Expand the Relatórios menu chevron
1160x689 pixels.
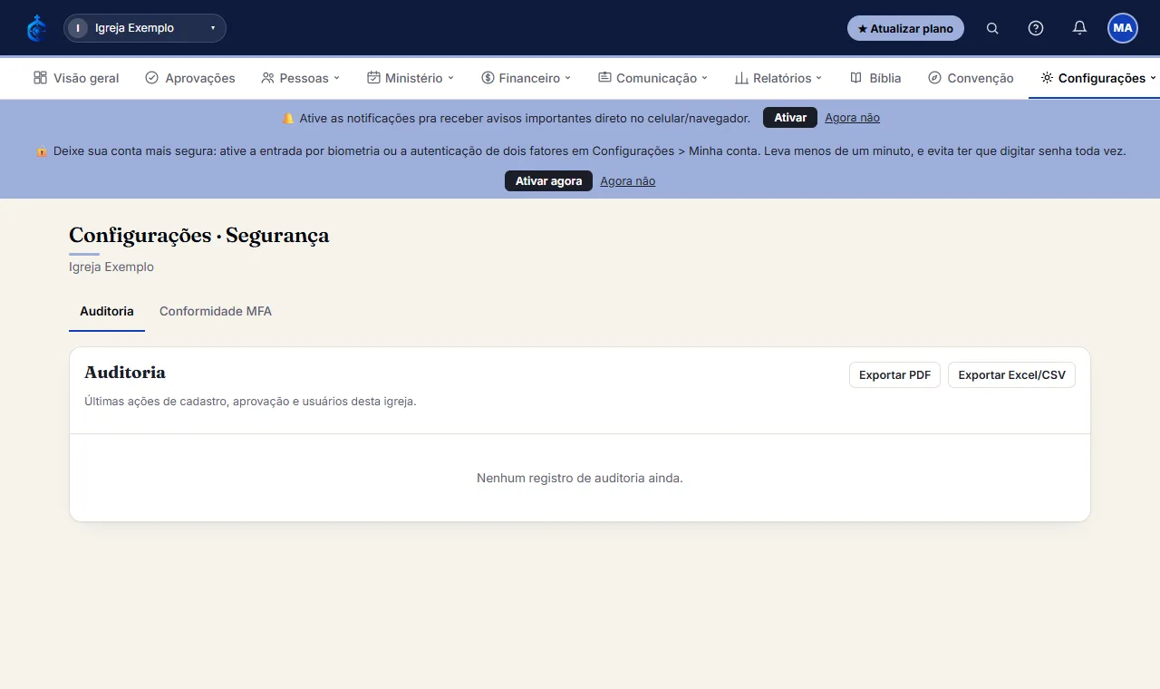pyautogui.click(x=819, y=78)
